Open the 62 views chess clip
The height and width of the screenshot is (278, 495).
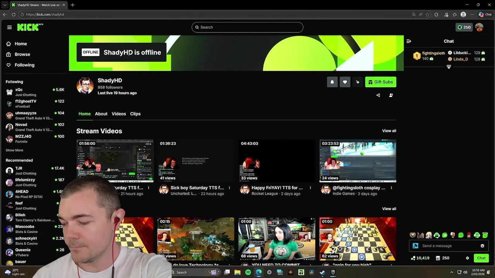[358, 239]
